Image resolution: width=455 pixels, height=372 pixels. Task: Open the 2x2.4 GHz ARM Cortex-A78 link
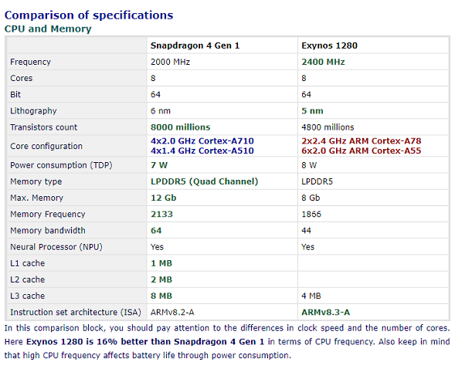click(362, 141)
